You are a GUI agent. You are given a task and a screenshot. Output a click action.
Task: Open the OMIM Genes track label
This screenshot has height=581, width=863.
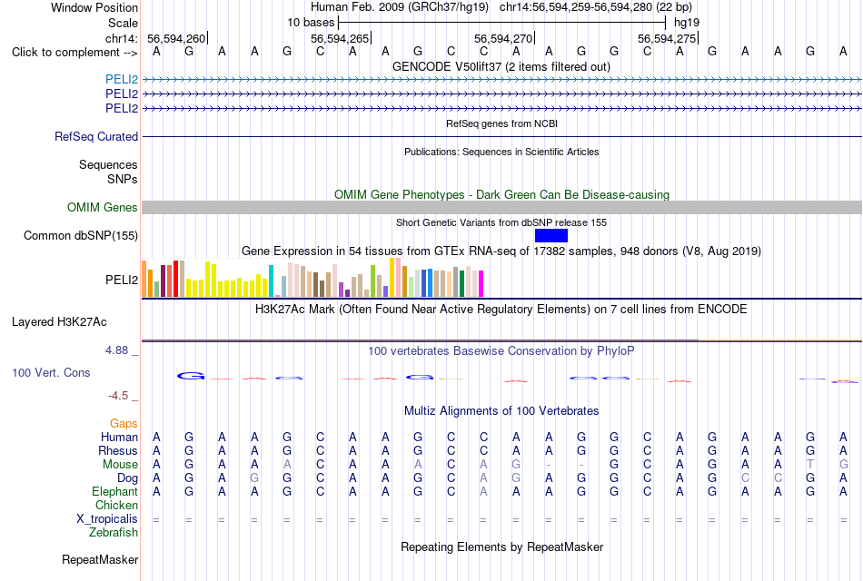coord(102,207)
